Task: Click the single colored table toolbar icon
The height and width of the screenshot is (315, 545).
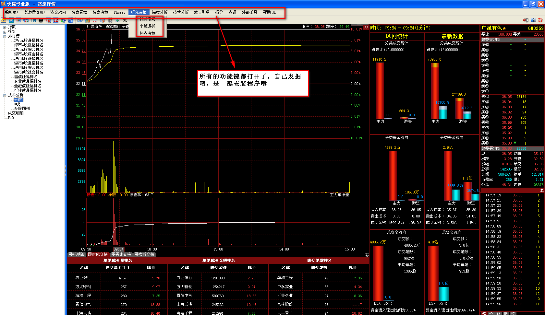Action: [18, 20]
